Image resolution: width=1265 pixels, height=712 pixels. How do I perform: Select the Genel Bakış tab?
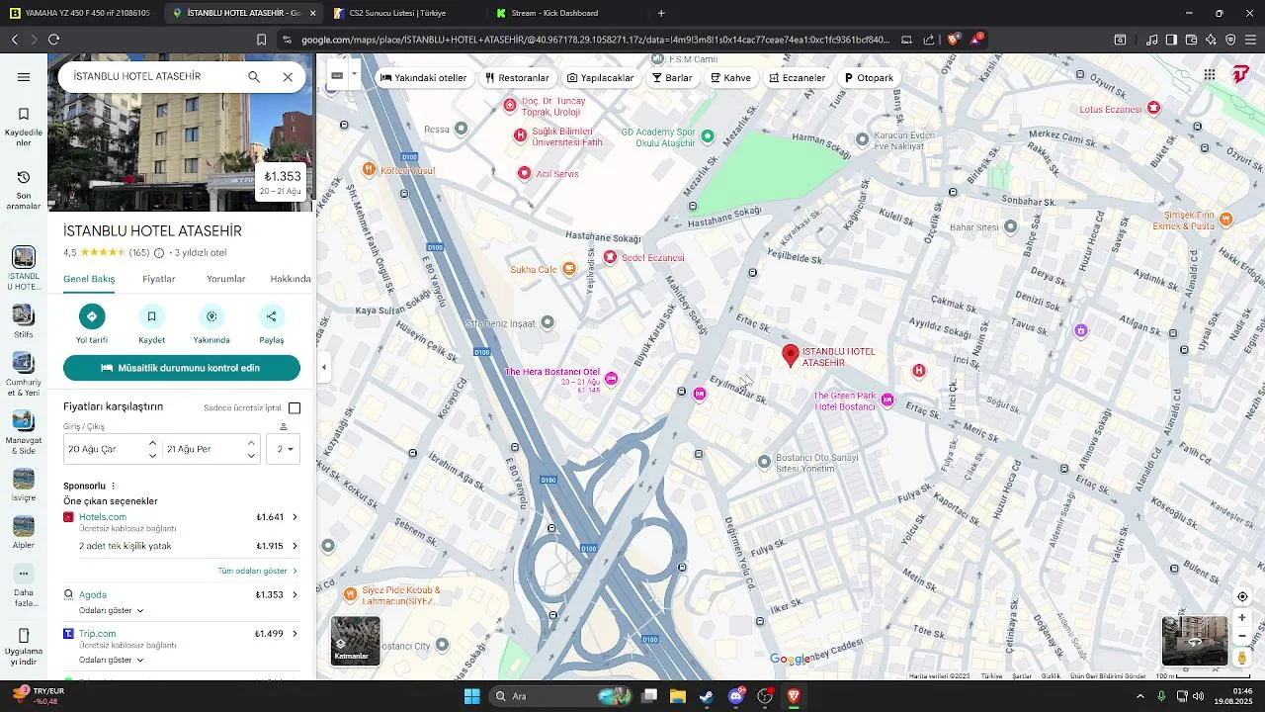(89, 279)
